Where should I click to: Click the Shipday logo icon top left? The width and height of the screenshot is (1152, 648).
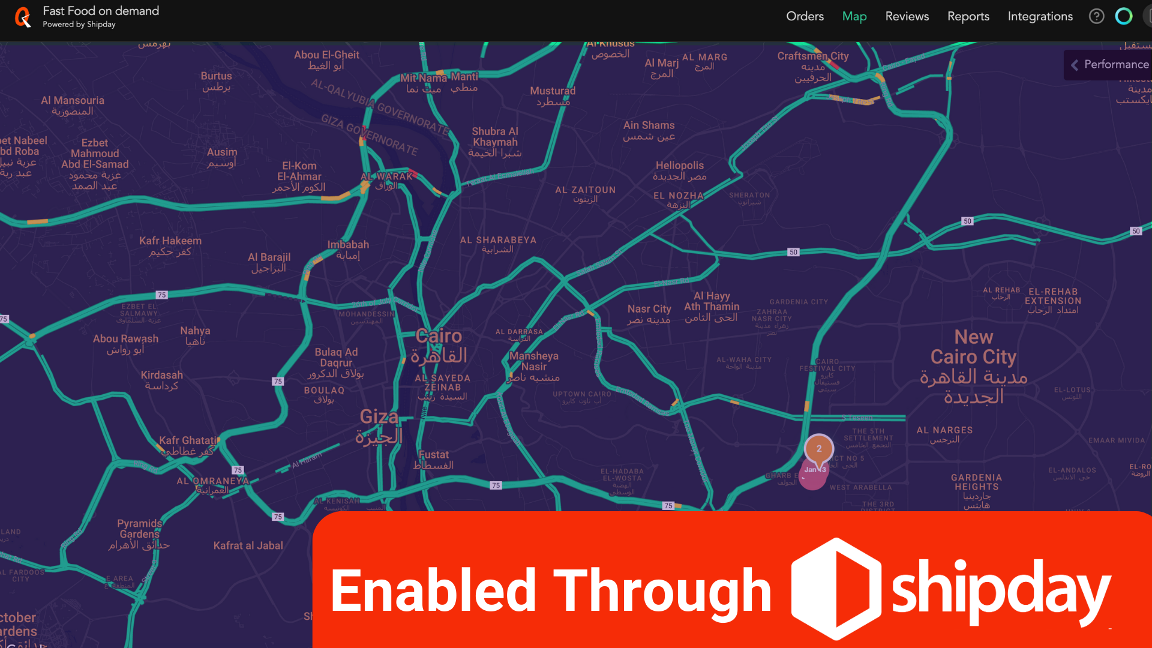pyautogui.click(x=22, y=17)
